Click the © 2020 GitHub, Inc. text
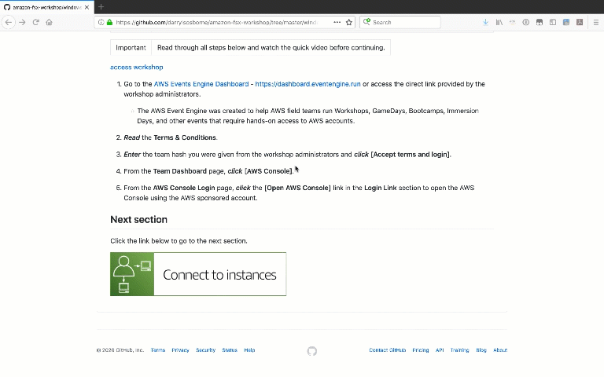This screenshot has height=377, width=604. [120, 350]
